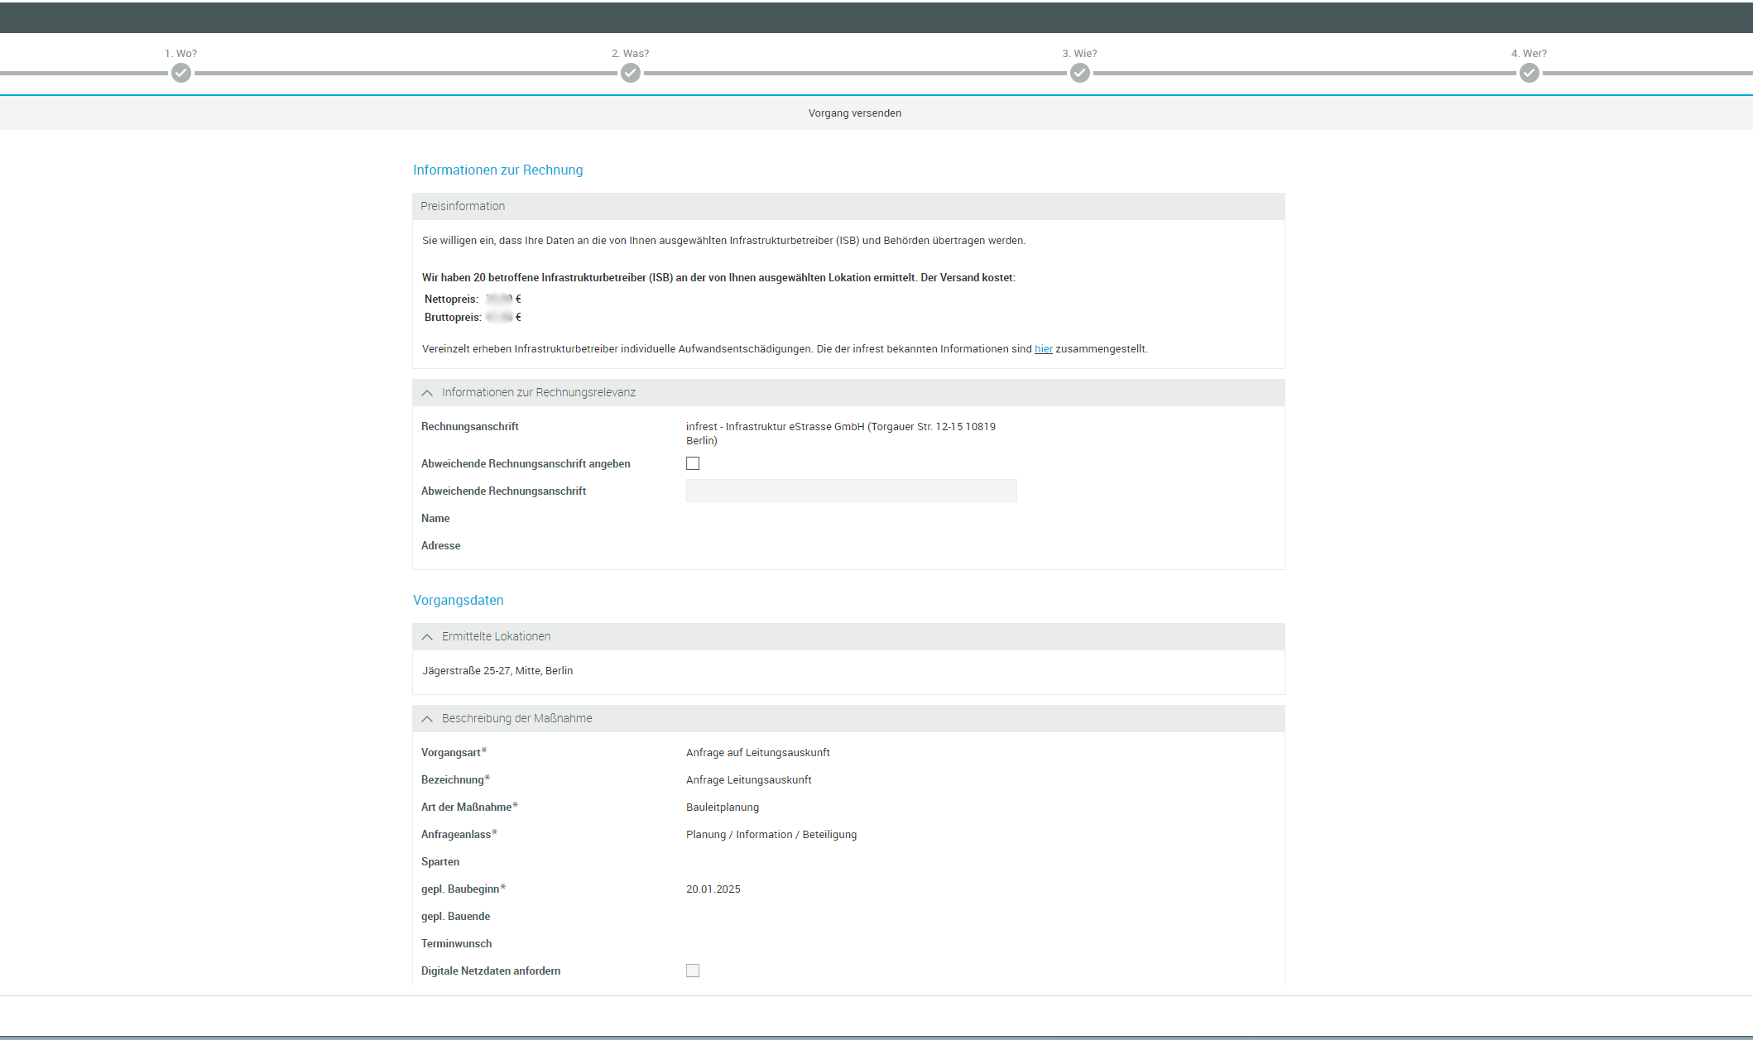Go to the '3. Wie?' step label
Image resolution: width=1753 pixels, height=1040 pixels.
pyautogui.click(x=1079, y=54)
